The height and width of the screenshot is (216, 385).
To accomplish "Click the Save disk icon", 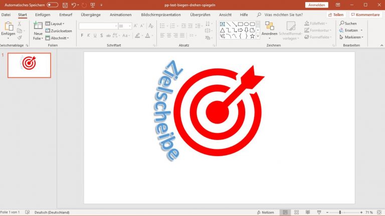I will point(65,5).
